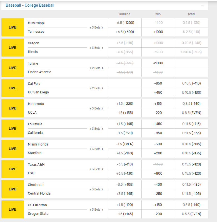
Task: Expand +2 Bets for Cal Poly vs UC San Diego
Action: [x=96, y=88]
